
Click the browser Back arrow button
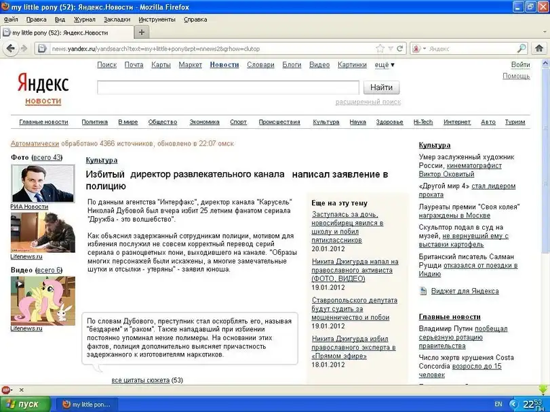pos(11,49)
